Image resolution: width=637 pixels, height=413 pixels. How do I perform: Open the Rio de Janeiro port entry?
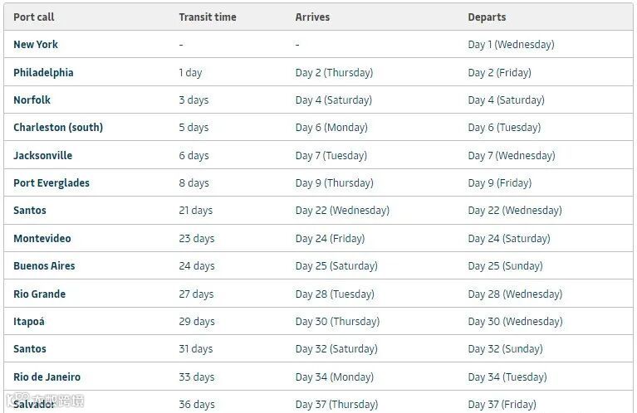pyautogui.click(x=47, y=377)
